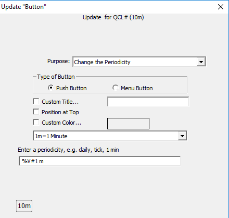
Task: Select Change the Periodicity combo box
Action: [139, 62]
